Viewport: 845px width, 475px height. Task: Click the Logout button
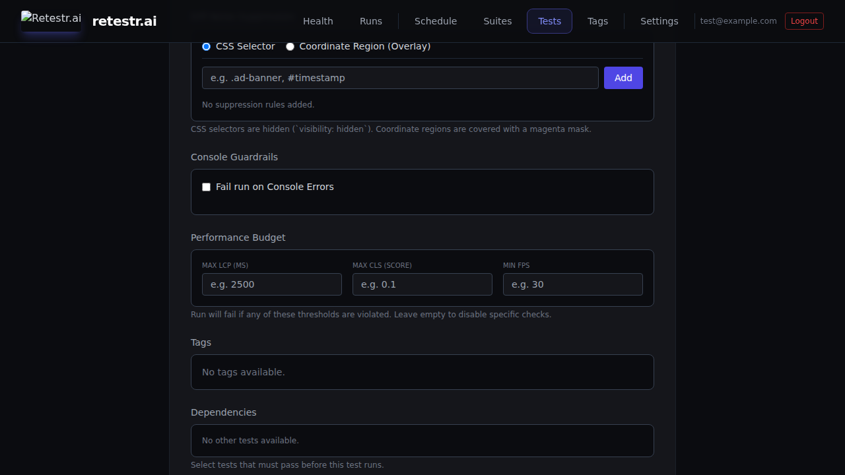point(804,20)
